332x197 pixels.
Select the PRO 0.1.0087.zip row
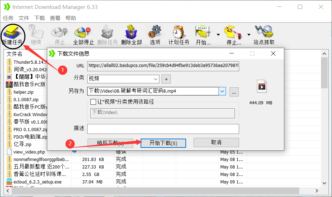[26, 129]
